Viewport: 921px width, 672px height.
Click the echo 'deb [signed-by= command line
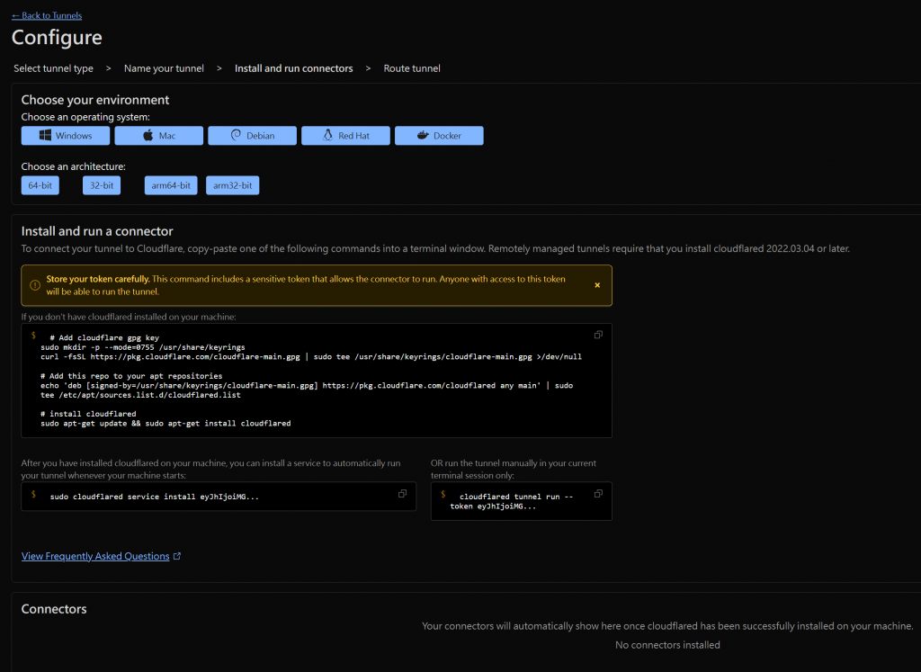click(307, 390)
